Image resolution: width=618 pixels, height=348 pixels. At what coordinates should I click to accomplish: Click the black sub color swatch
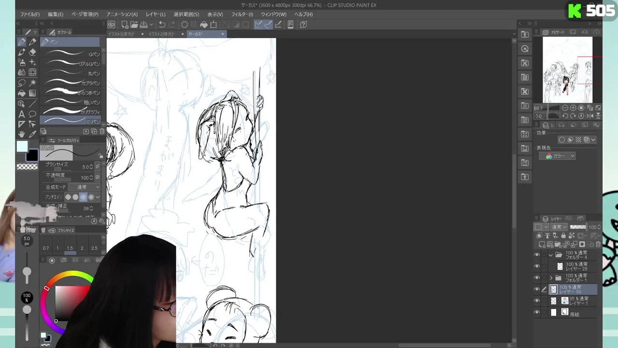coord(32,155)
